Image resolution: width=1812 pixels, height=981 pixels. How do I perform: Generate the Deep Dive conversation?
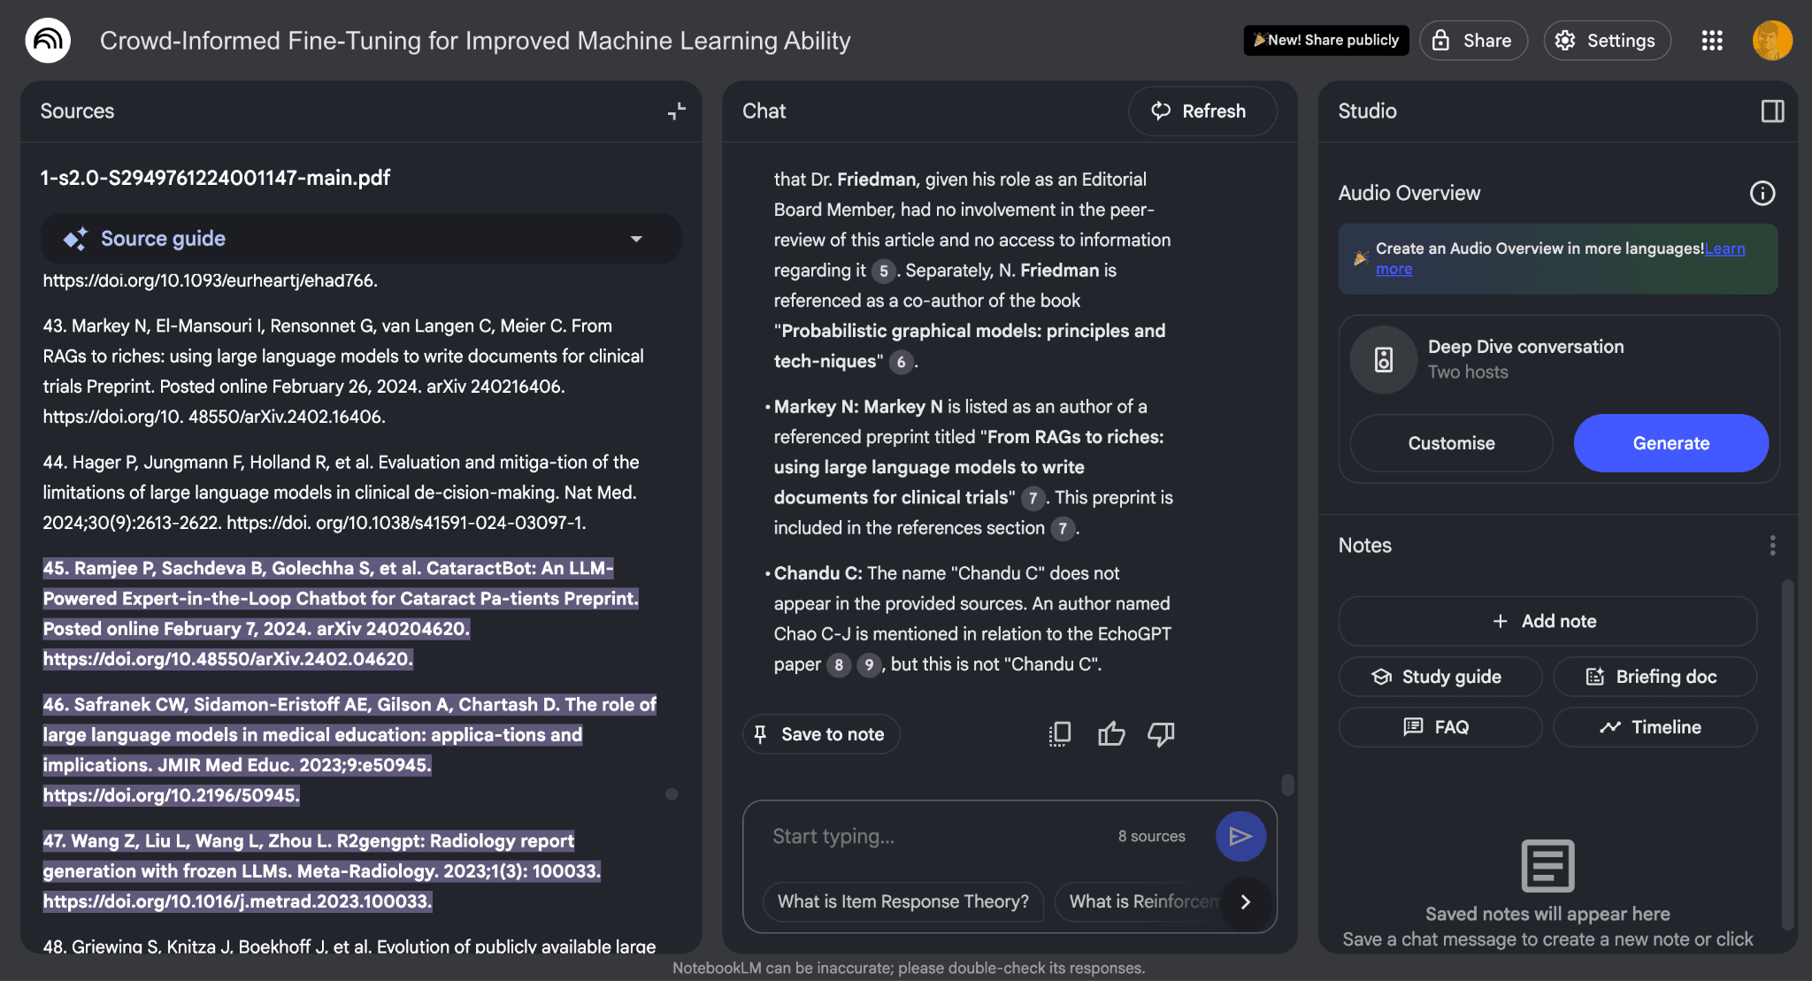(x=1670, y=443)
